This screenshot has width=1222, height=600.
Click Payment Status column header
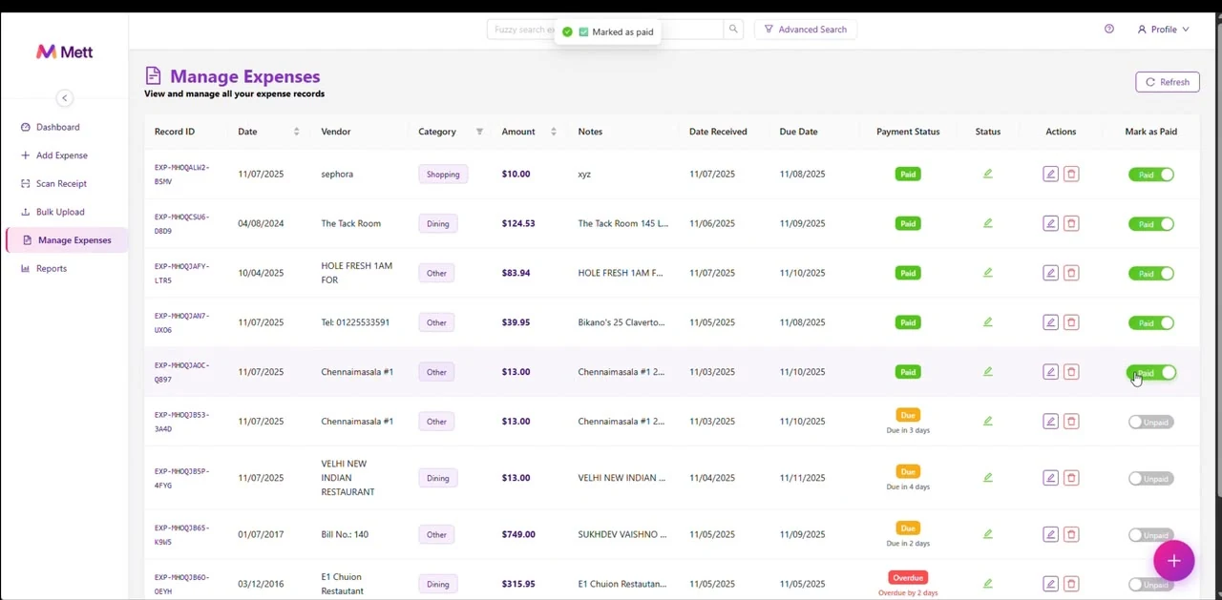pyautogui.click(x=908, y=132)
